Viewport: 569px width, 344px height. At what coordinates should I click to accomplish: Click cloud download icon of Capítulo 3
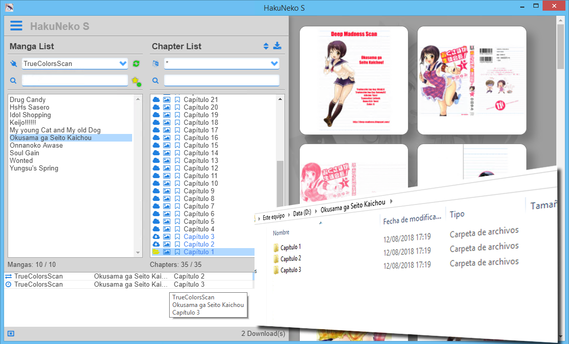pyautogui.click(x=156, y=236)
